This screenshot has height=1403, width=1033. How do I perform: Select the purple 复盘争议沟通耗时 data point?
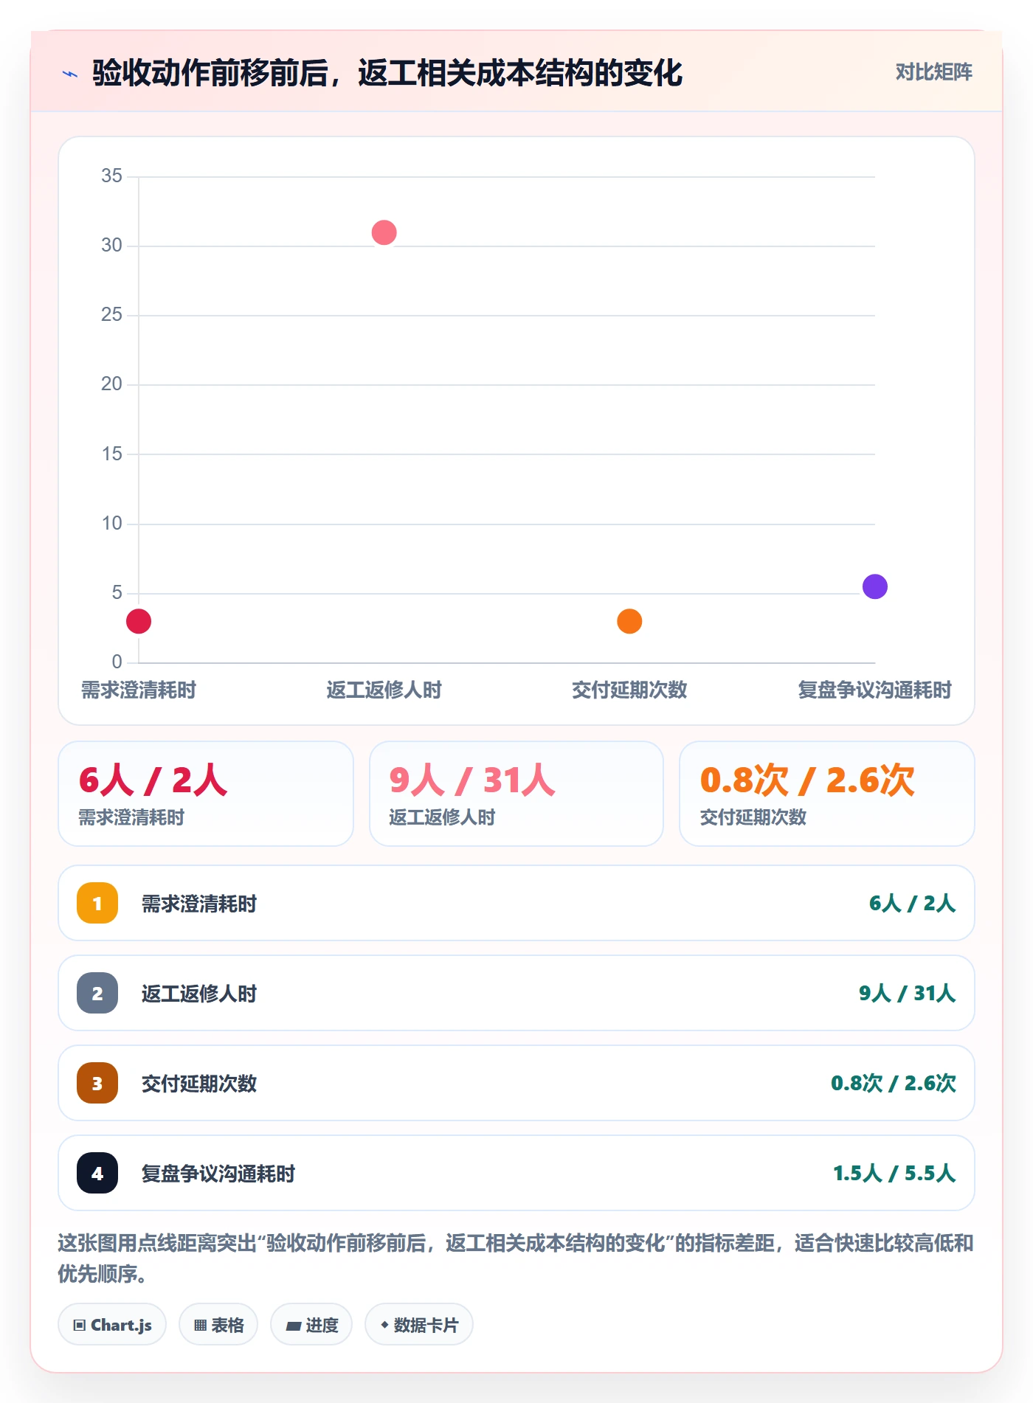click(x=874, y=586)
